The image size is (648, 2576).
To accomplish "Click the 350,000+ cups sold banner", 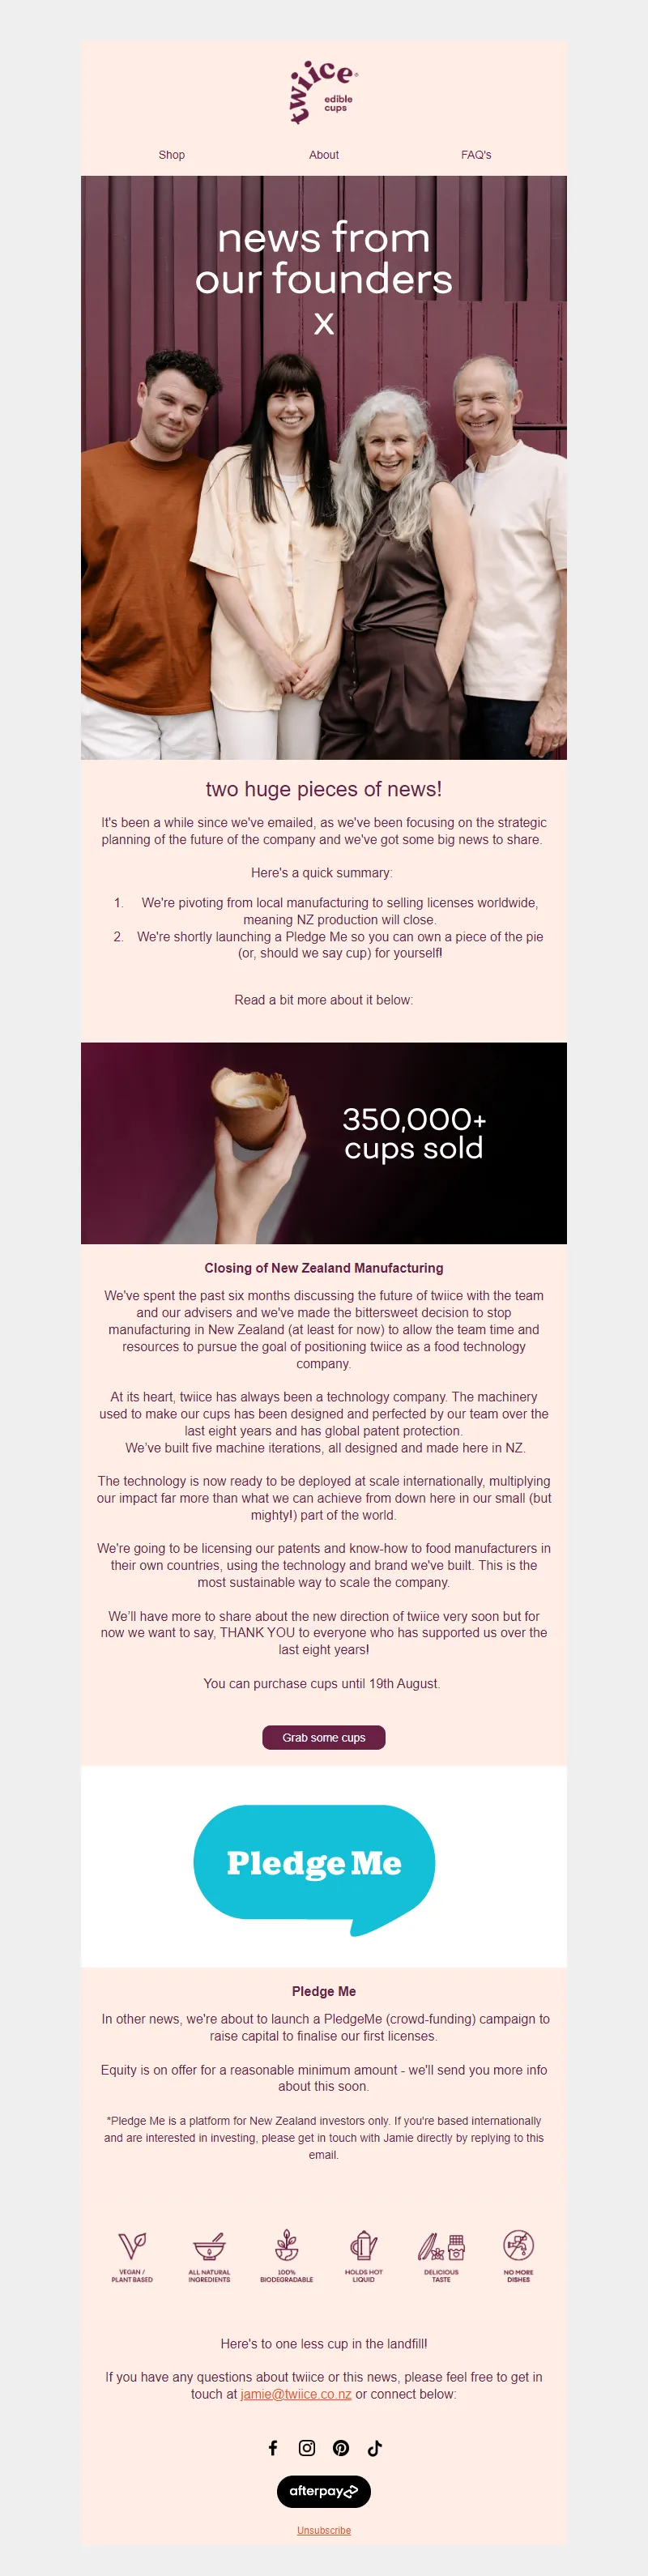I will tap(324, 1143).
